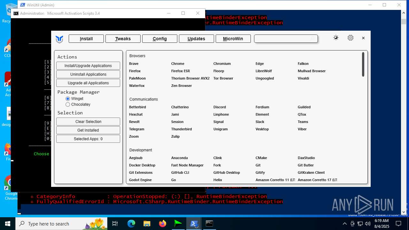This screenshot has height=230, width=409.
Task: Click the Tor Browser entry
Action: [x=223, y=78]
